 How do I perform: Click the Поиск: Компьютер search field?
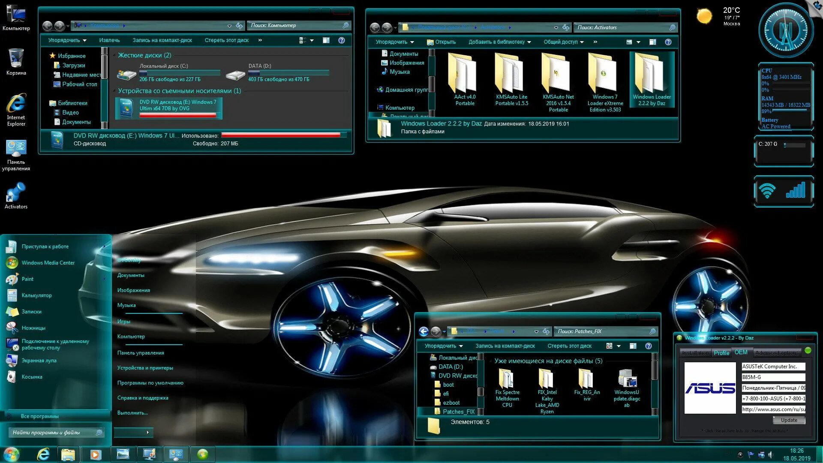pos(299,26)
